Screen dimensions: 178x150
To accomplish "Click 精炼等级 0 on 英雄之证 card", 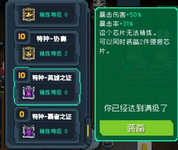I will coord(53,92).
